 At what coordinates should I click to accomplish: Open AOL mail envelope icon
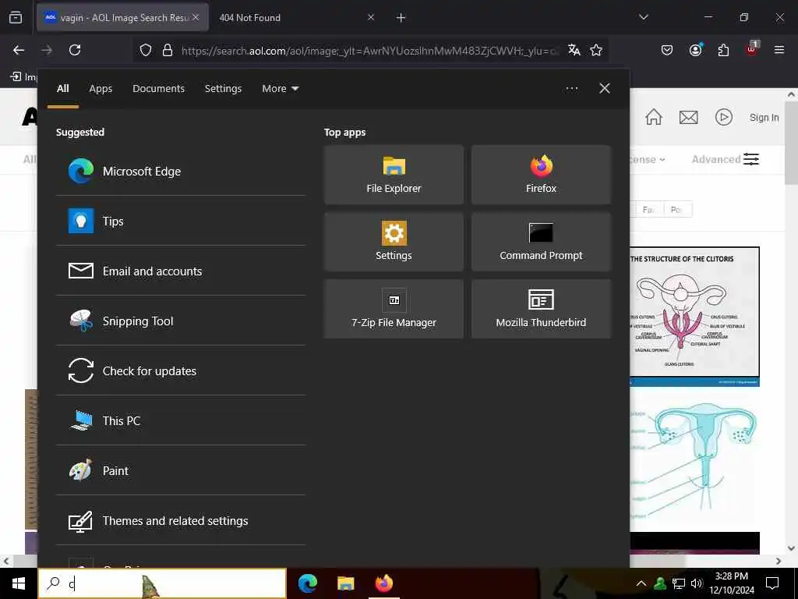tap(689, 118)
